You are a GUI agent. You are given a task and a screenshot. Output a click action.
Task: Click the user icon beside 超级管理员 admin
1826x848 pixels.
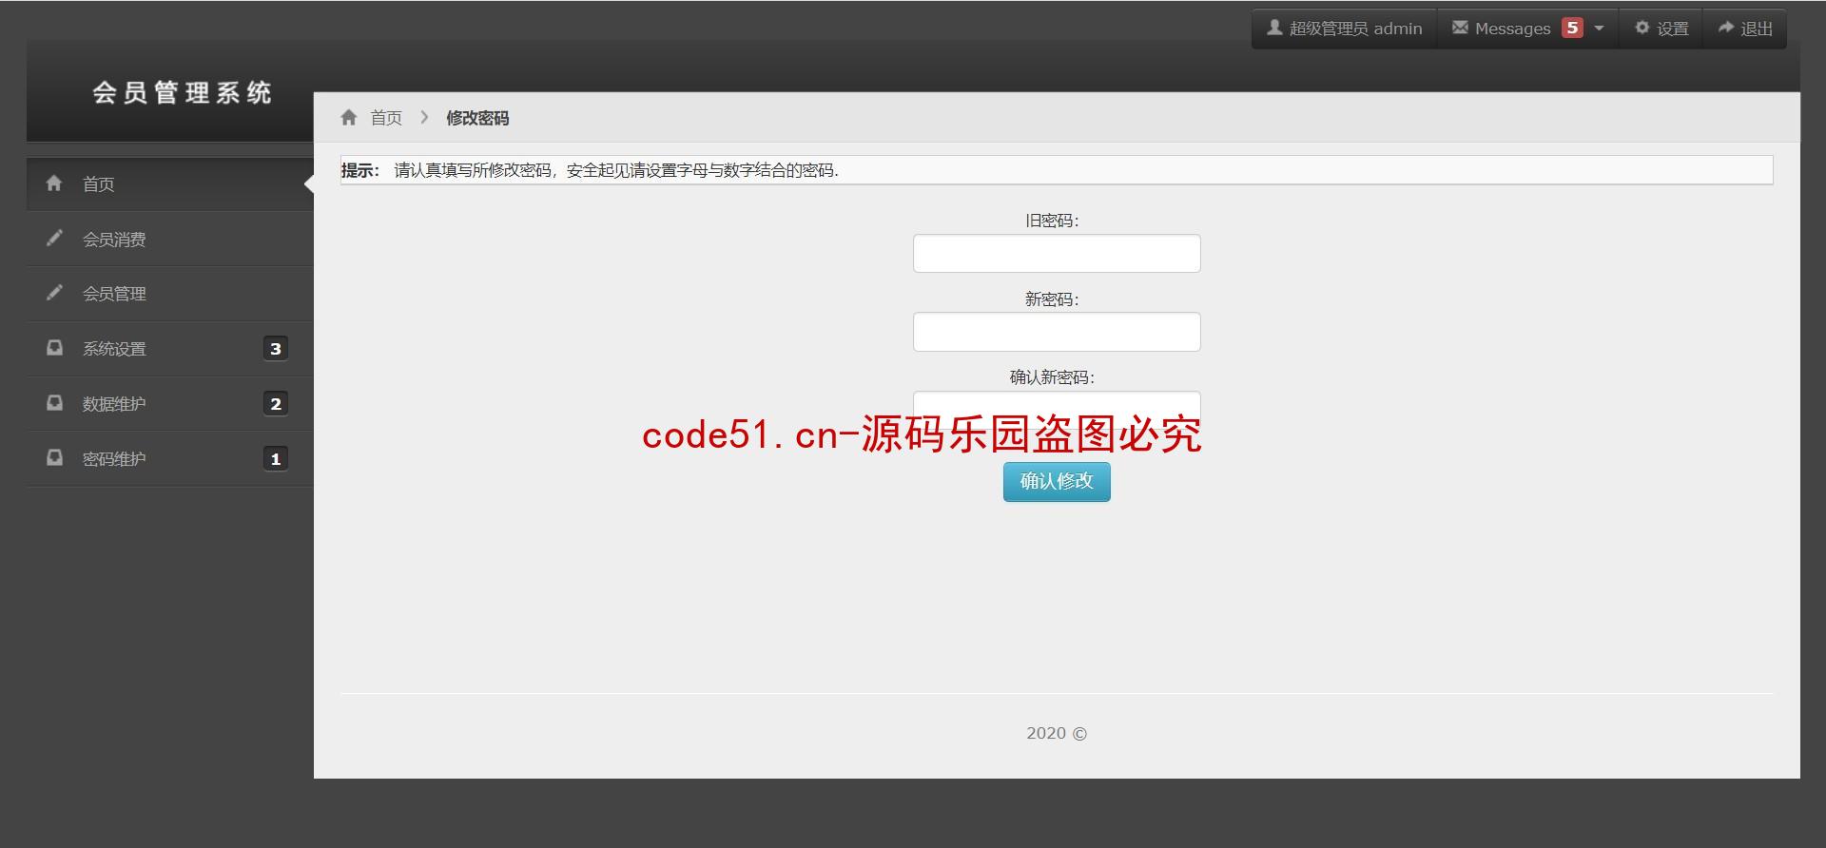point(1274,29)
